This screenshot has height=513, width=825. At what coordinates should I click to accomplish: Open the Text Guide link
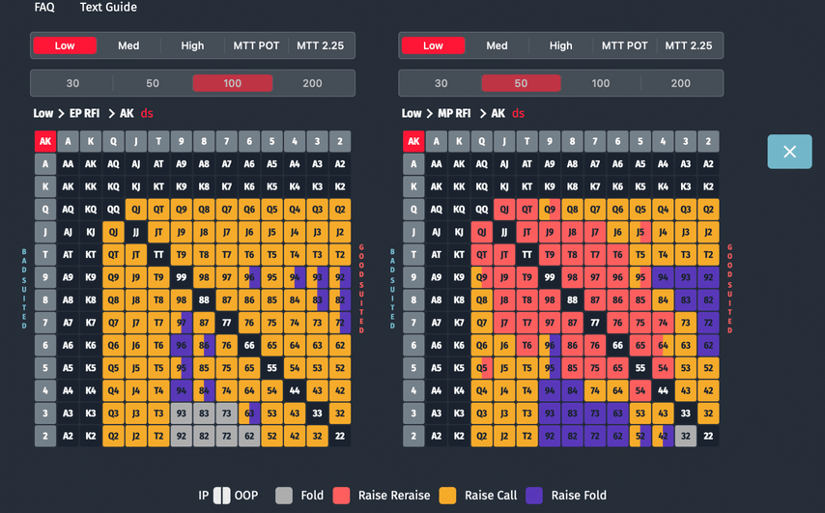tap(108, 8)
